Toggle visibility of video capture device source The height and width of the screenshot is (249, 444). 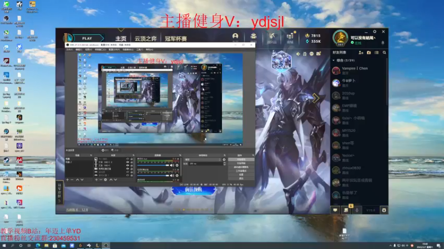click(x=128, y=169)
